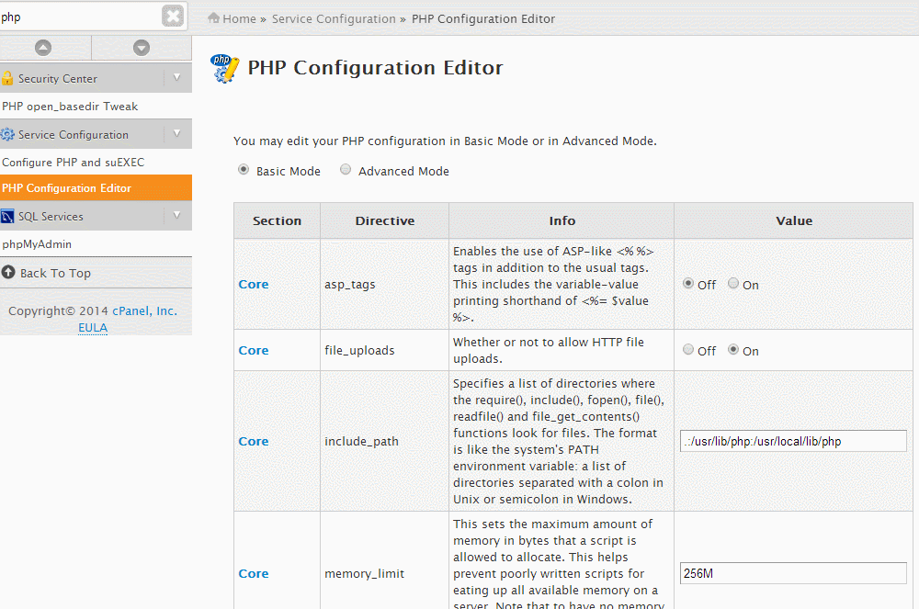The width and height of the screenshot is (919, 609).
Task: Select PHP Configuration Editor in sidebar
Action: coord(96,188)
